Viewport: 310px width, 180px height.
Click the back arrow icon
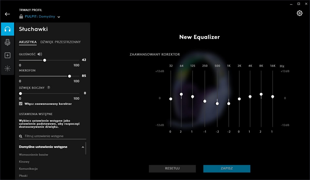7,14
